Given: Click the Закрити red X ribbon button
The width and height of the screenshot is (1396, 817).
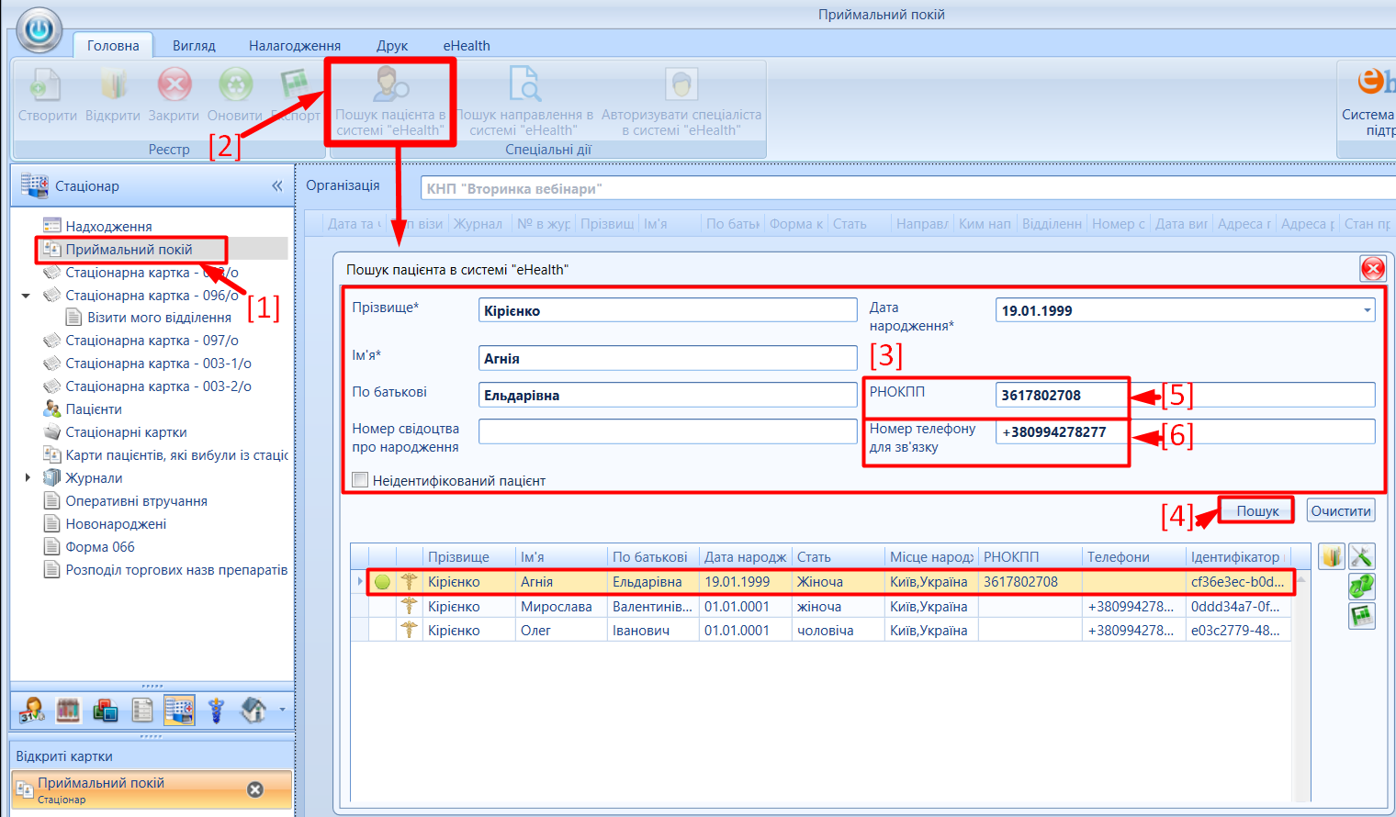Looking at the screenshot, I should point(174,95).
